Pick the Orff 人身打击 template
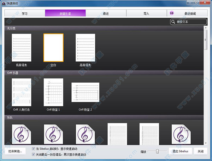212x161 pixels. pos(21,92)
